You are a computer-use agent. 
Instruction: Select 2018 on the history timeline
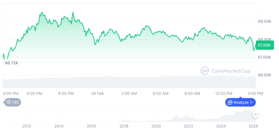pos(124,126)
